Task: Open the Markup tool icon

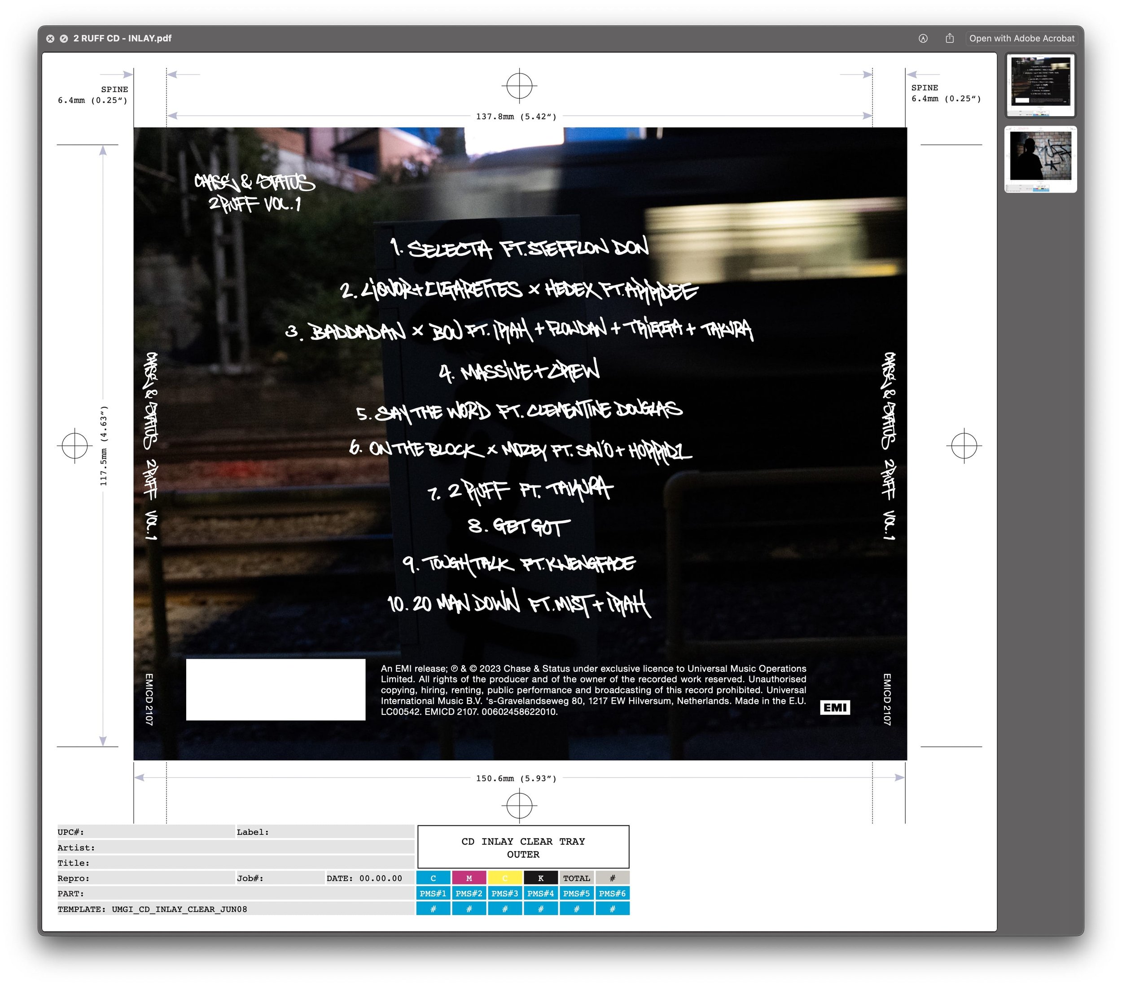Action: 922,39
